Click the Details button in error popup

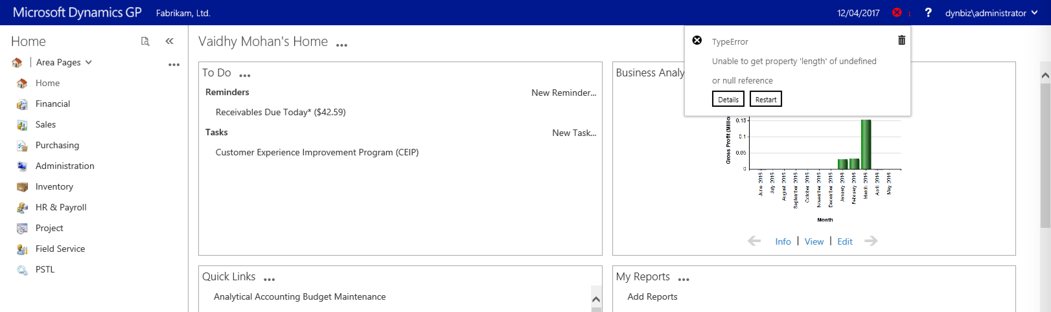pyautogui.click(x=728, y=99)
